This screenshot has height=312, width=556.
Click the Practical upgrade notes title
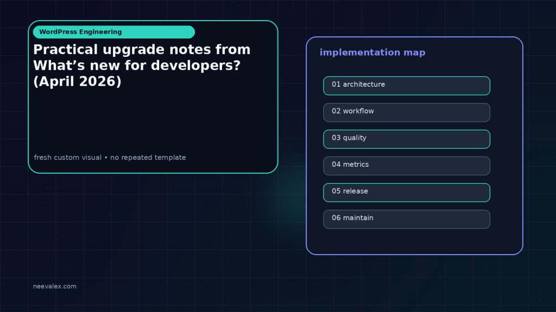point(142,66)
